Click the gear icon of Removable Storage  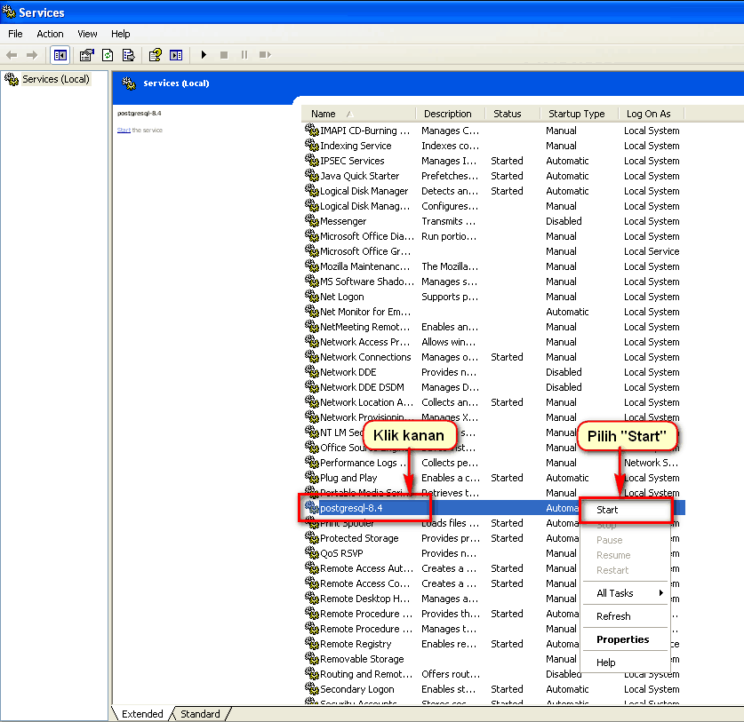[x=311, y=658]
